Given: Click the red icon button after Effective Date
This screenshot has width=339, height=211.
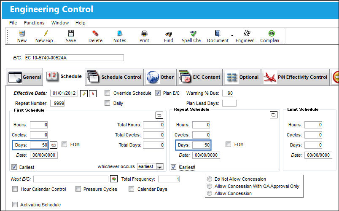Looking at the screenshot, I should (93, 94).
